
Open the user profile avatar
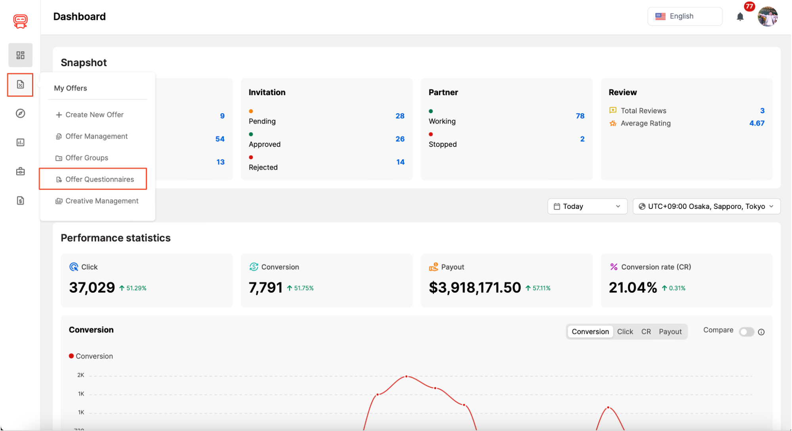point(767,17)
